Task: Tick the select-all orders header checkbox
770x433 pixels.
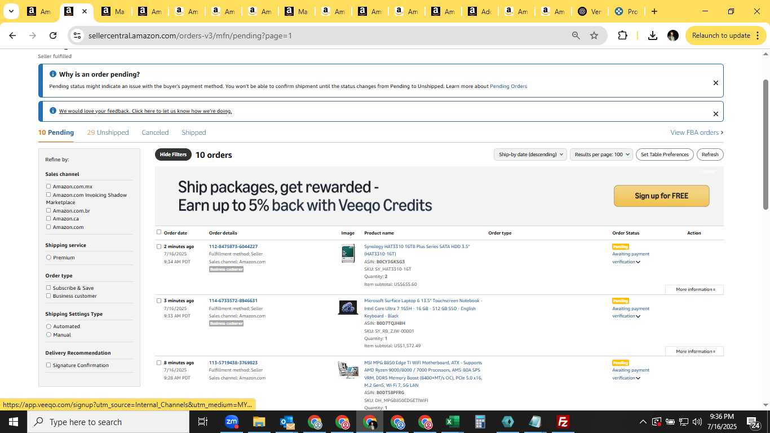Action: (159, 232)
